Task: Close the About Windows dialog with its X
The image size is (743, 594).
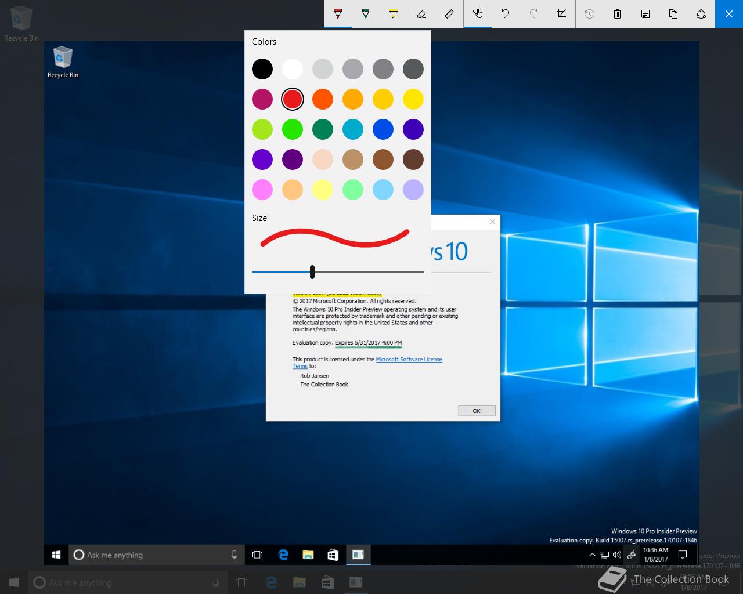Action: tap(493, 222)
